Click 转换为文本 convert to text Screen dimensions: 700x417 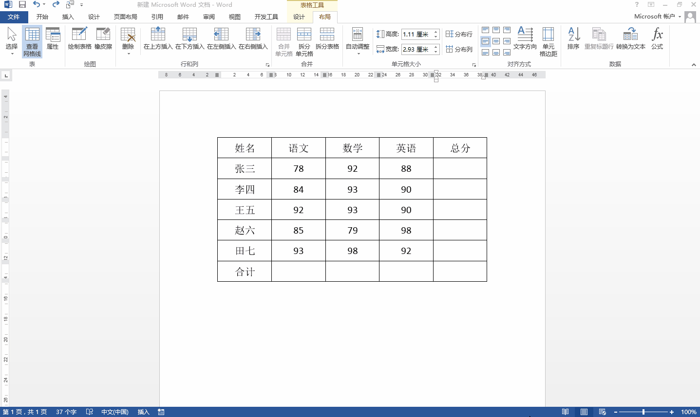pos(630,39)
